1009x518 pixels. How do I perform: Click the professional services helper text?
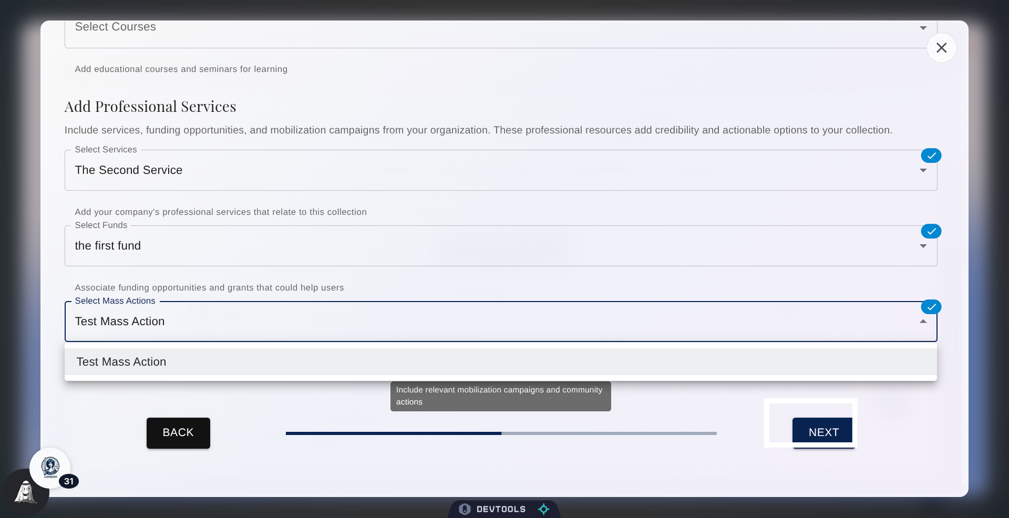click(x=221, y=212)
